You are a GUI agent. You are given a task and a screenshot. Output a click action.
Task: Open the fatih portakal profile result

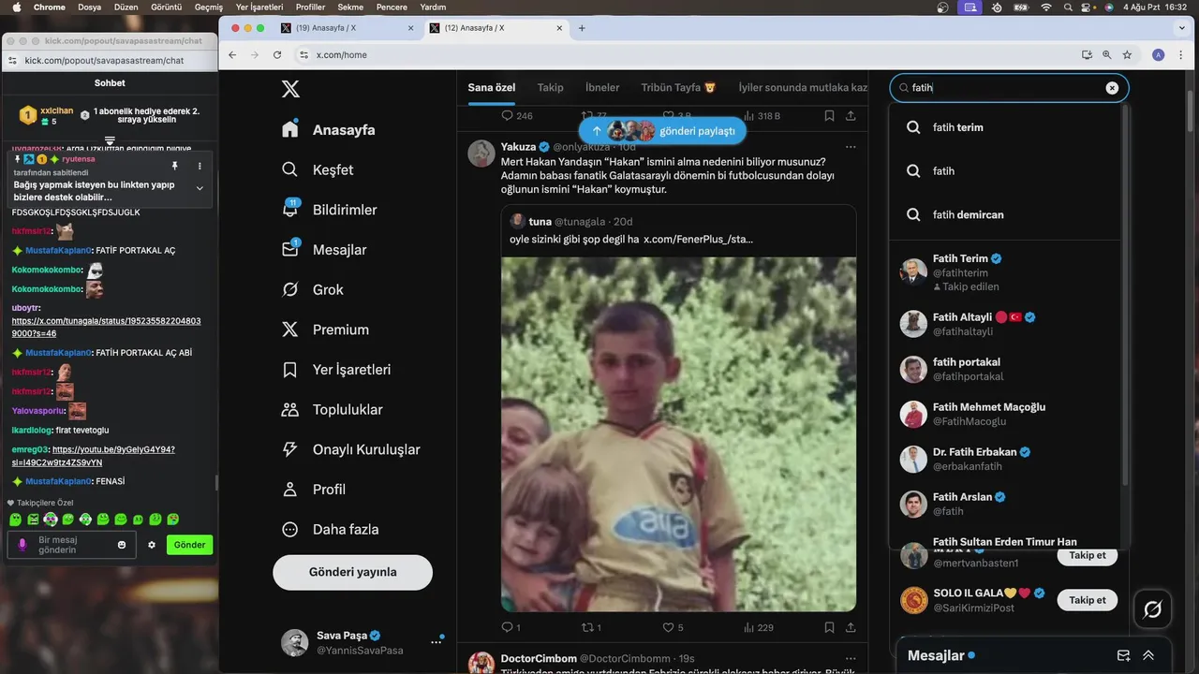click(1004, 369)
